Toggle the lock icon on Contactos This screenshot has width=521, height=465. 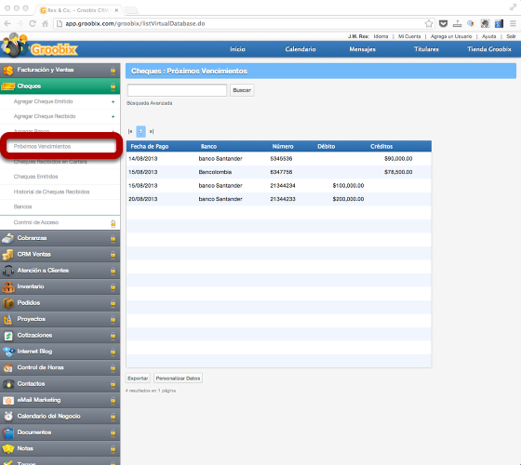click(x=113, y=384)
